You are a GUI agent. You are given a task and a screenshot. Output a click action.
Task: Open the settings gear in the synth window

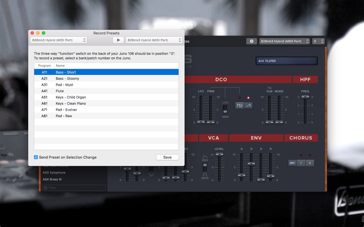tap(252, 41)
